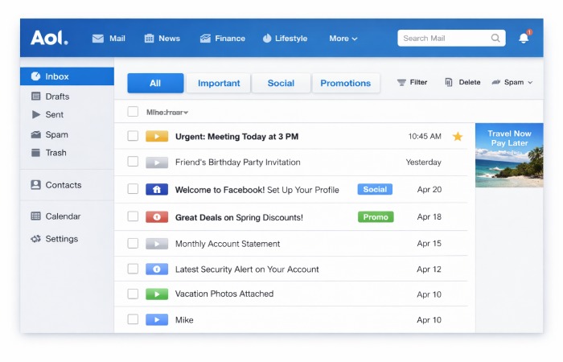Click the News calendar-grid icon
The height and width of the screenshot is (362, 563).
(x=149, y=39)
